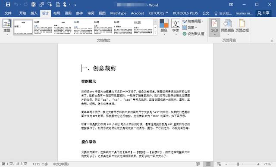
Task: Click the heading 一、创意裁剪
Action: point(99,68)
